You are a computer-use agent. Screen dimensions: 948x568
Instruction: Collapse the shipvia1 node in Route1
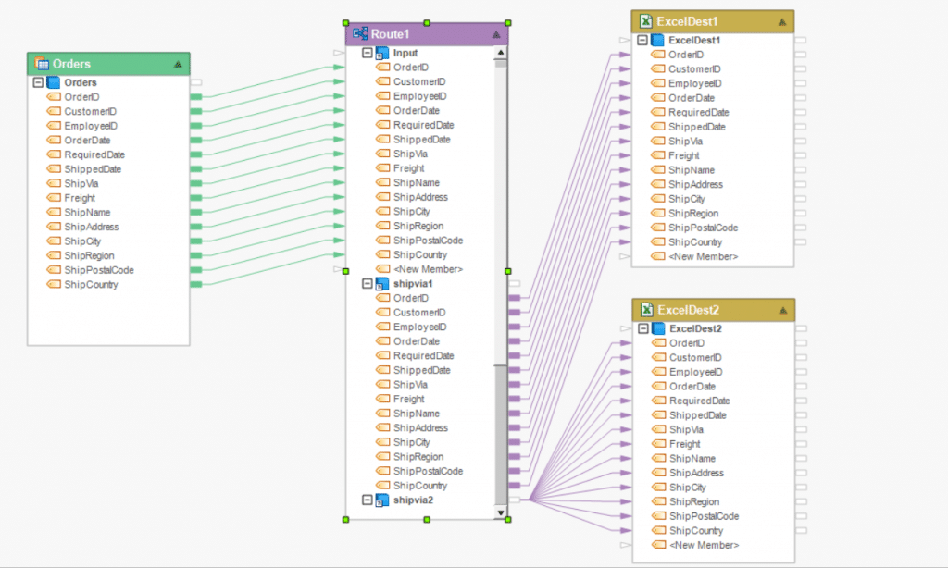(x=368, y=284)
